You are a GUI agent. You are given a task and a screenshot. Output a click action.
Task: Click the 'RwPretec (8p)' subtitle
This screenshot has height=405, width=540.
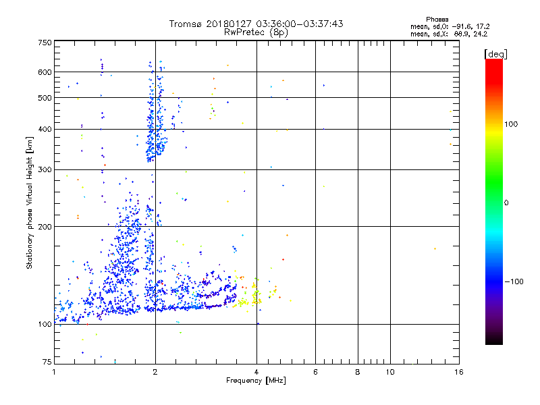pos(256,32)
